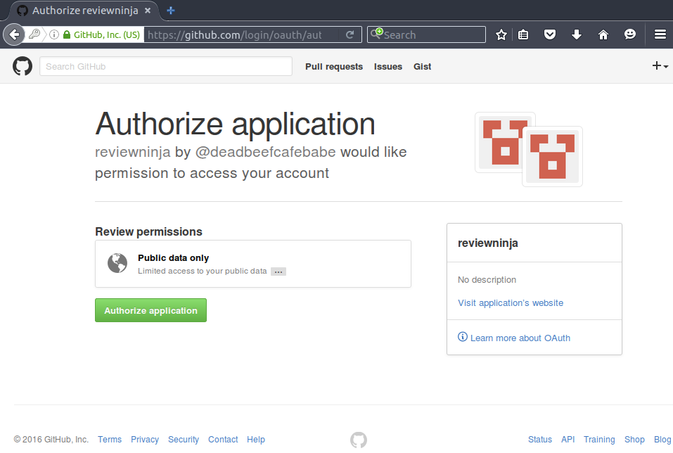Click the reviewninja sidebar title
The height and width of the screenshot is (453, 673).
(487, 243)
